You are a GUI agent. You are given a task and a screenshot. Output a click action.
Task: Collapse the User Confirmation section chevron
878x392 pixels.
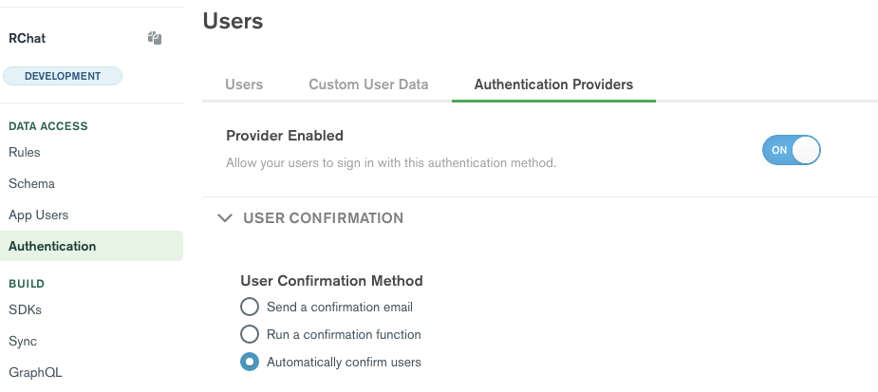225,218
